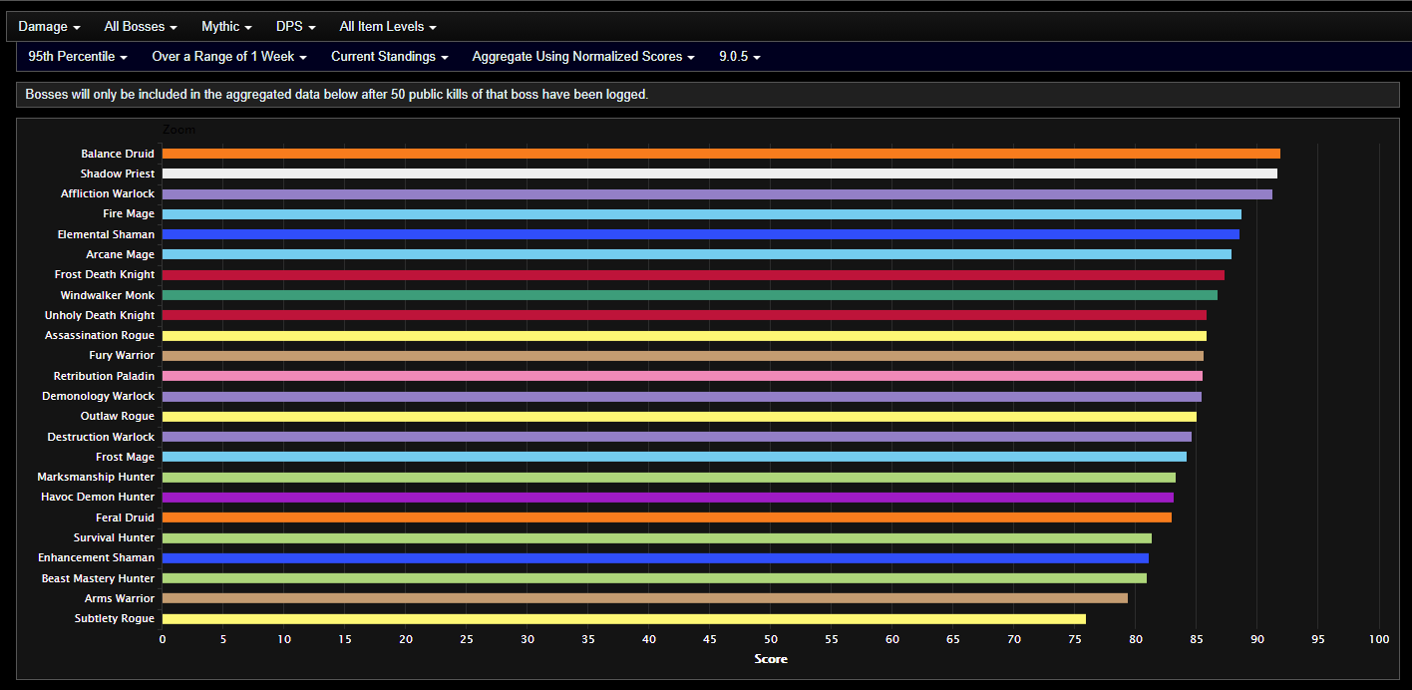1412x690 pixels.
Task: Click the Survival Hunter label
Action: 114,537
